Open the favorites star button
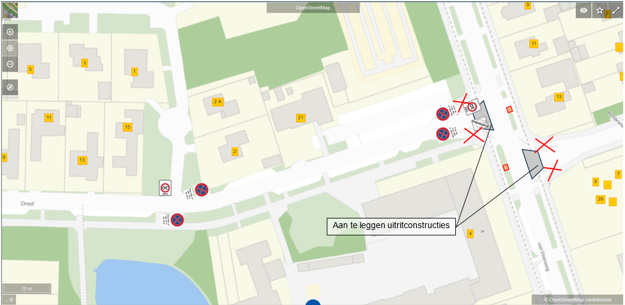625x305 pixels. click(x=600, y=10)
